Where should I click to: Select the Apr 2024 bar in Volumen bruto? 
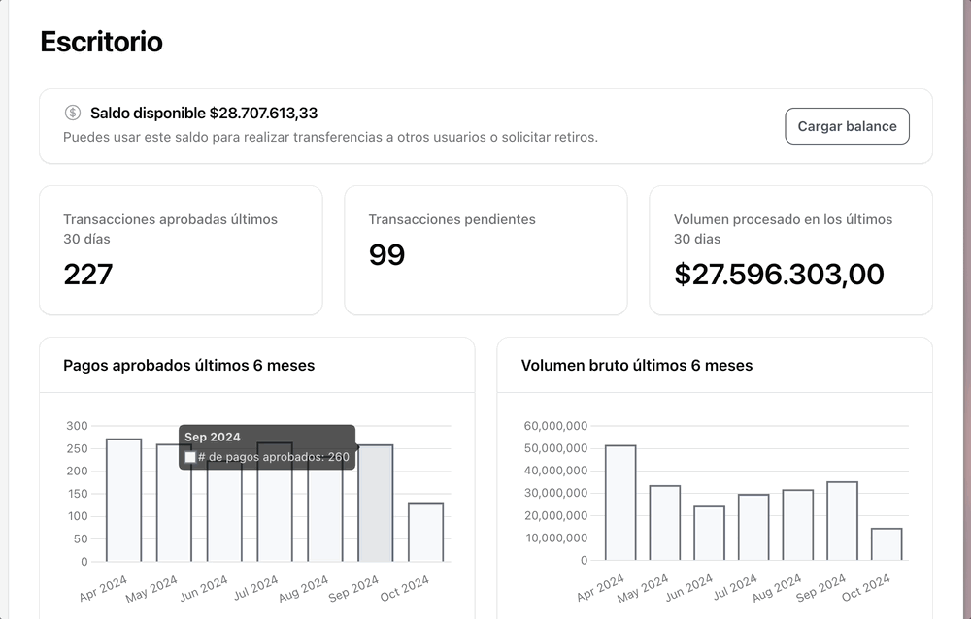pos(620,503)
